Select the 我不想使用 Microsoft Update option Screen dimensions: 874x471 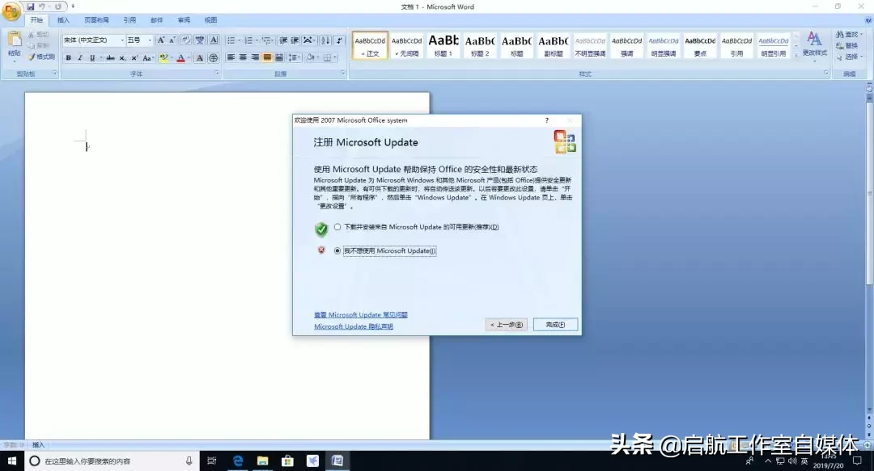point(337,250)
